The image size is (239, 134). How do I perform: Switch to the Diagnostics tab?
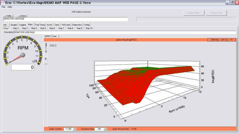[x=77, y=25]
